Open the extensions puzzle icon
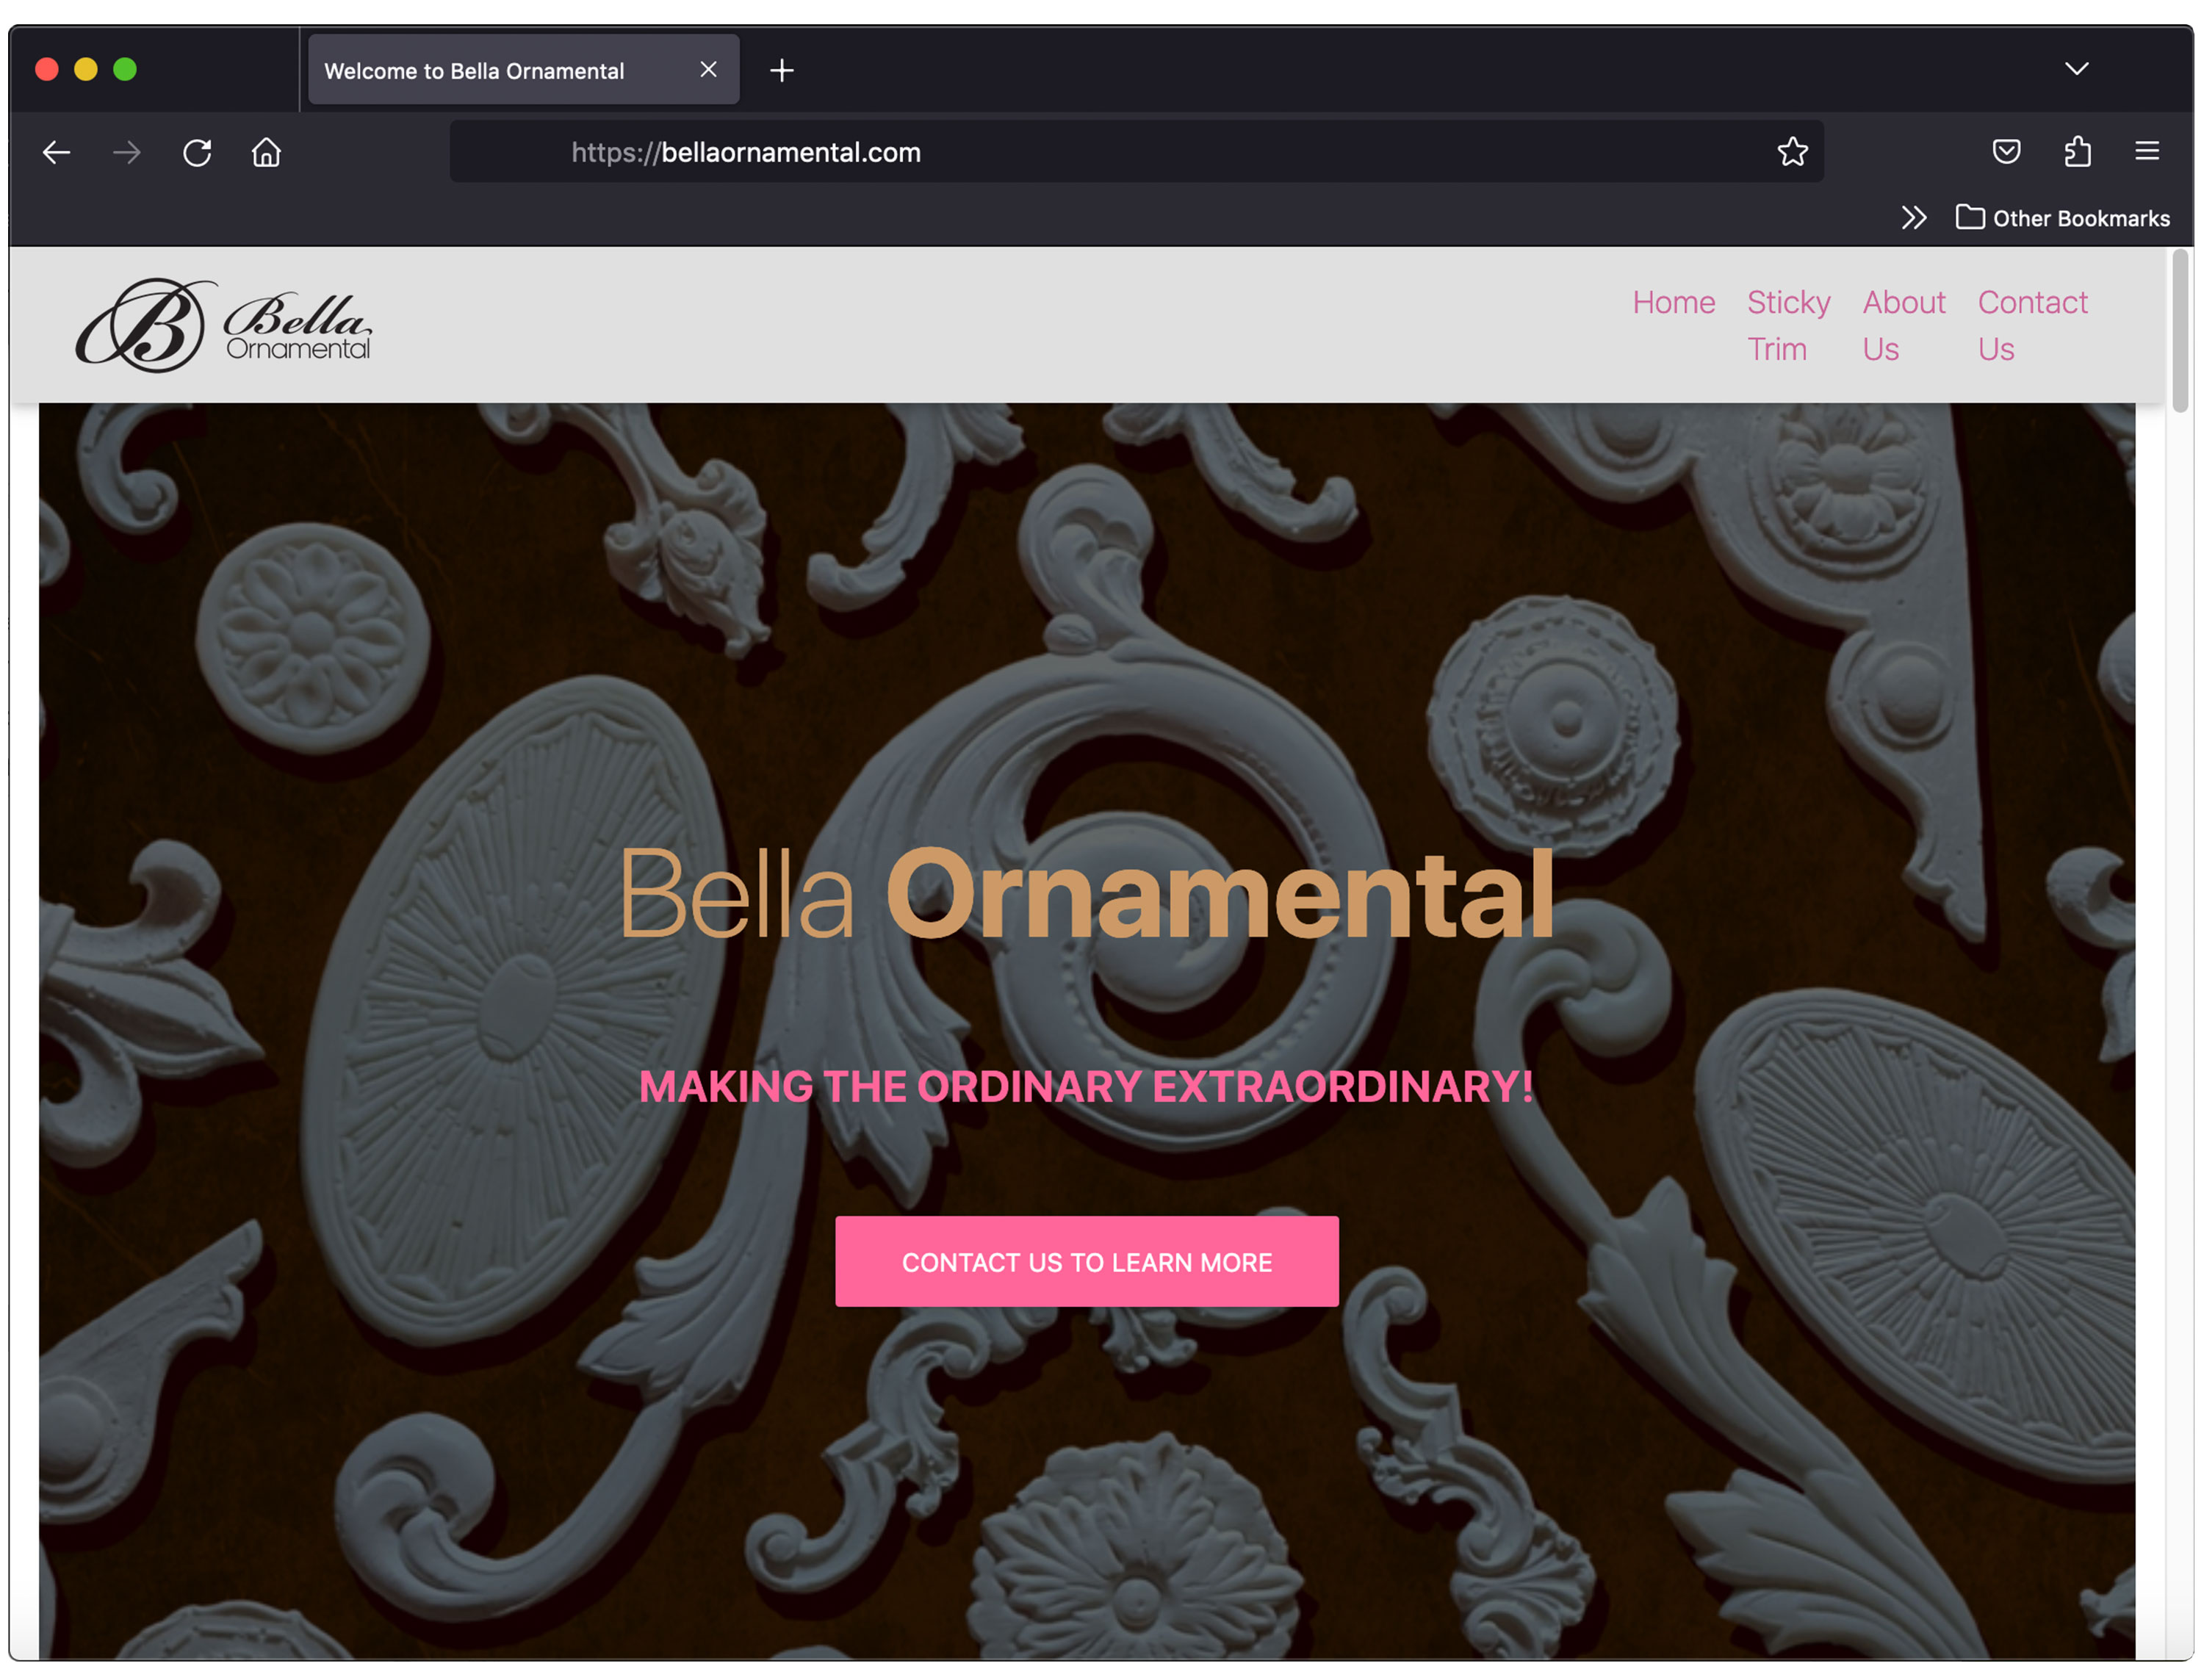2204x1680 pixels. tap(2077, 151)
